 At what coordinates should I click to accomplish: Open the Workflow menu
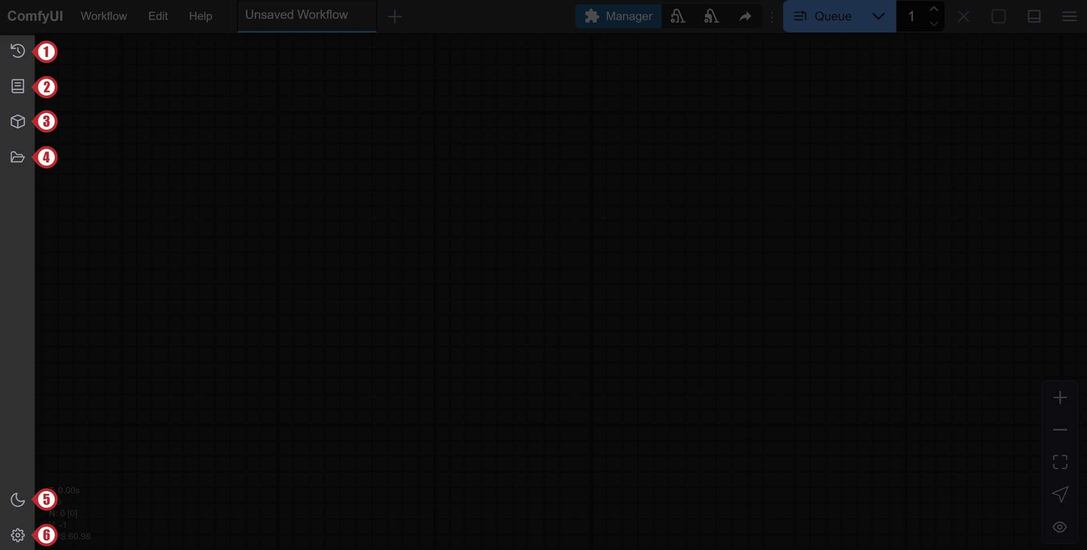click(104, 16)
